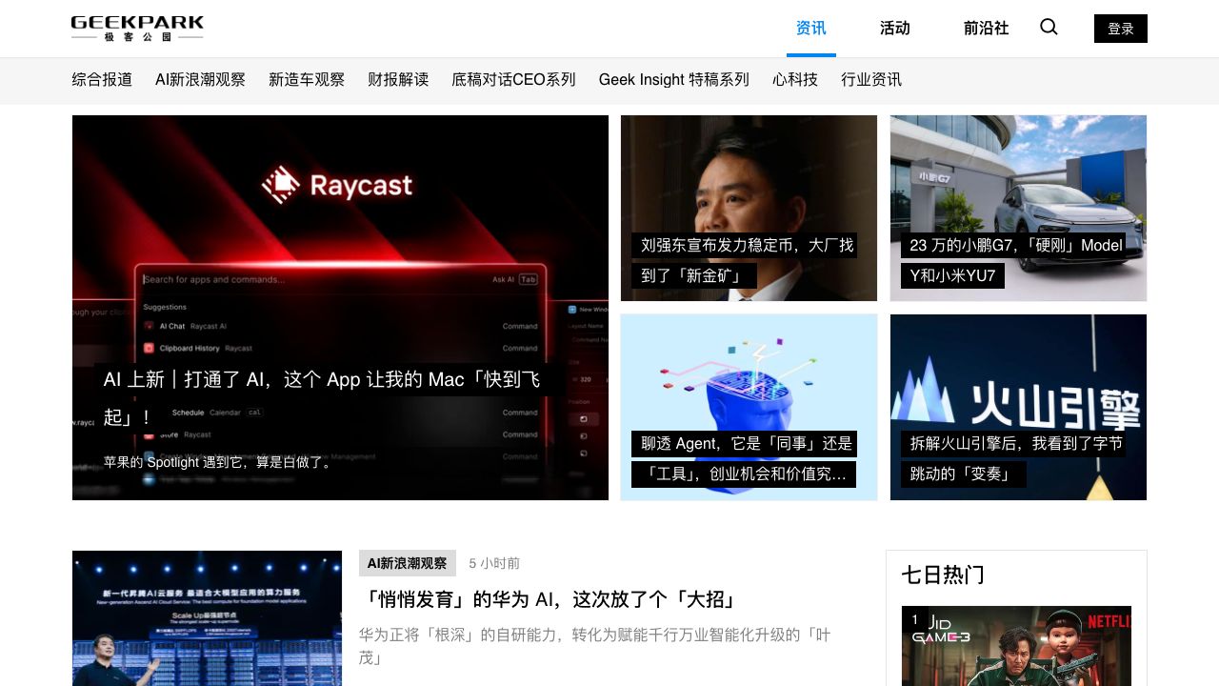Click the GeekPark logo
The height and width of the screenshot is (686, 1219).
pos(137,29)
